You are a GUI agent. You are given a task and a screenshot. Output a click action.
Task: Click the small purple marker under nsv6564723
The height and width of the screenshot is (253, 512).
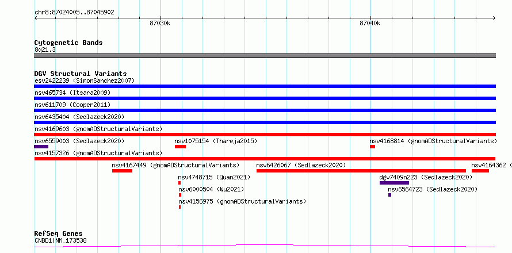pyautogui.click(x=389, y=195)
